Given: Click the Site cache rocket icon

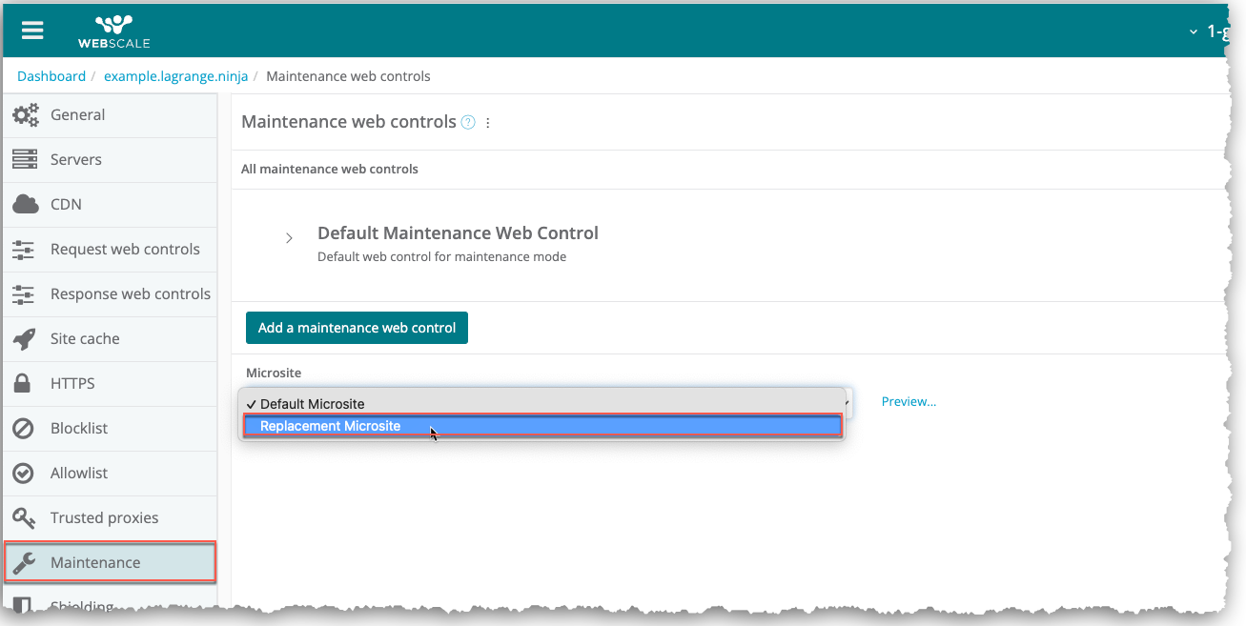Looking at the screenshot, I should [x=25, y=339].
